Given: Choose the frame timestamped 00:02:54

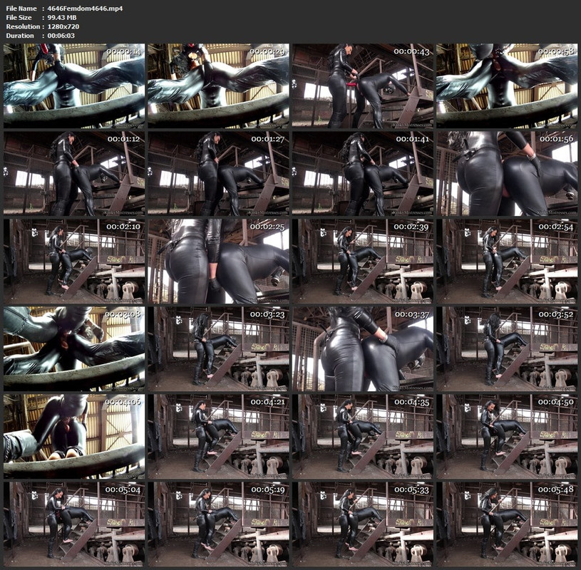Looking at the screenshot, I should pos(507,261).
